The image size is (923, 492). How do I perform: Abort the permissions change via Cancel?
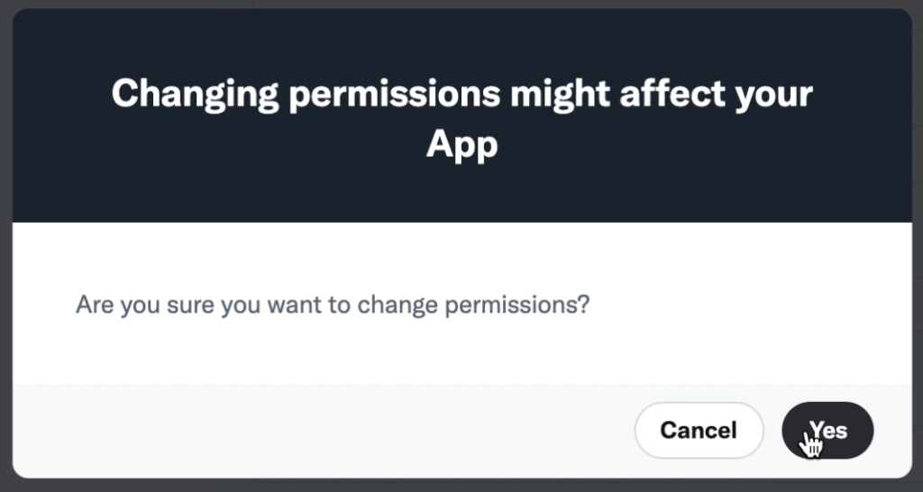(x=699, y=430)
